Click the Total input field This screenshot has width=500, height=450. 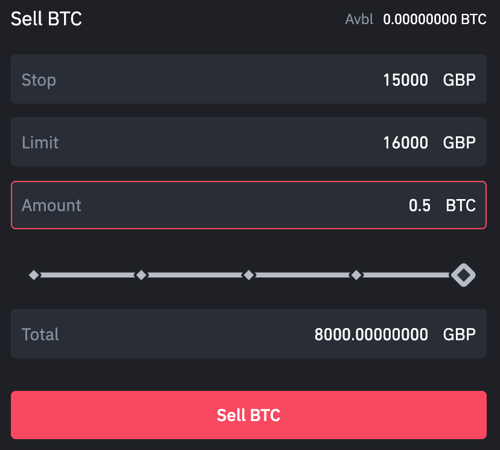coord(181,334)
